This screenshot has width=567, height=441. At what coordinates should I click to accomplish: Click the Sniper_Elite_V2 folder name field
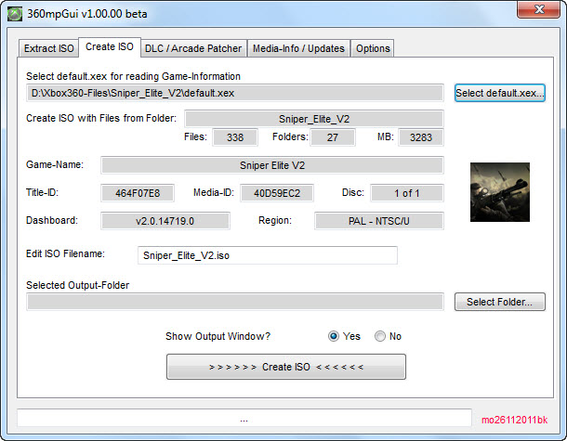314,119
